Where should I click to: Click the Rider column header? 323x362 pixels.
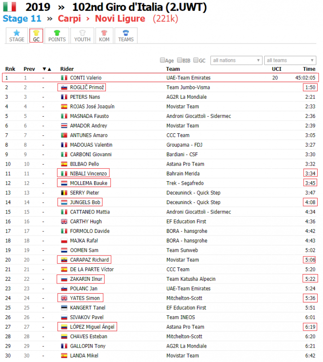pyautogui.click(x=67, y=69)
